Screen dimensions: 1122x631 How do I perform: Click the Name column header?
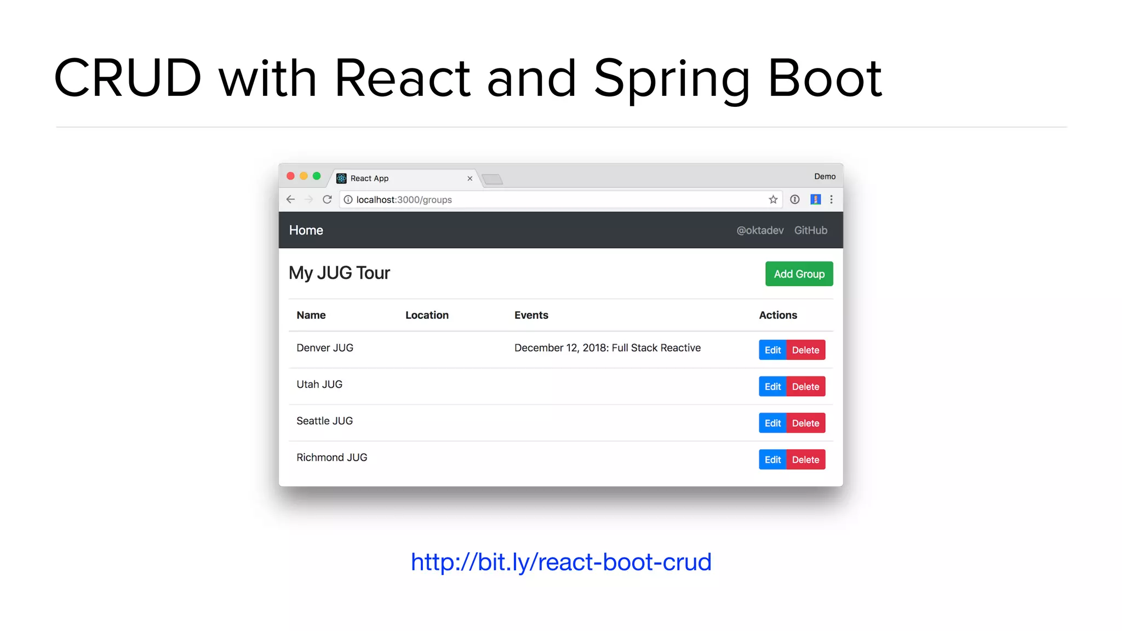[311, 315]
